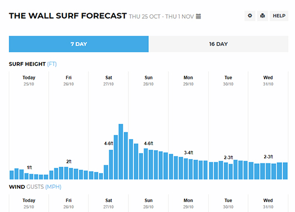Screen dimensions: 295x212
Task: Select the Sat 27/10 surf column header
Action: pyautogui.click(x=108, y=81)
